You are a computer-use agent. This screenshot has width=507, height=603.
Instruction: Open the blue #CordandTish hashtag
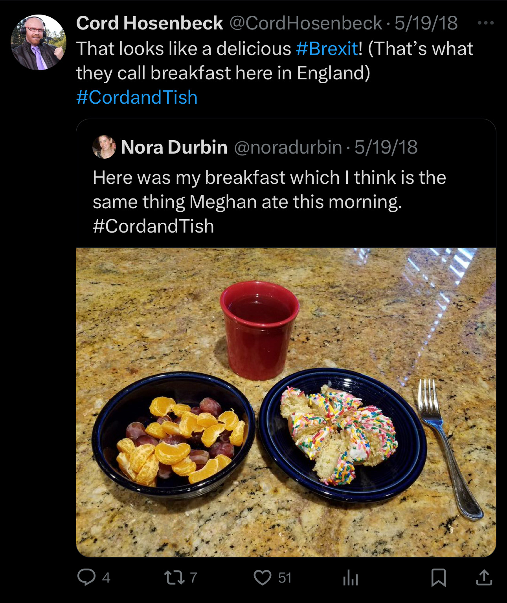(x=137, y=97)
